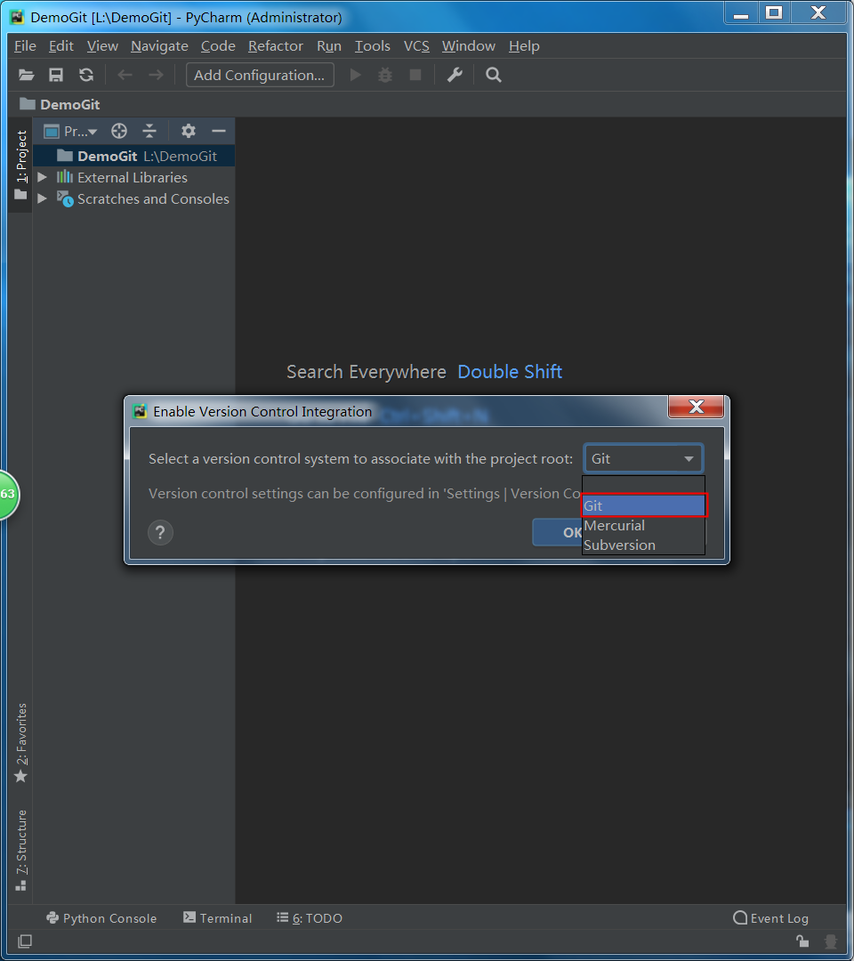Collapse all in the Project panel

click(149, 131)
